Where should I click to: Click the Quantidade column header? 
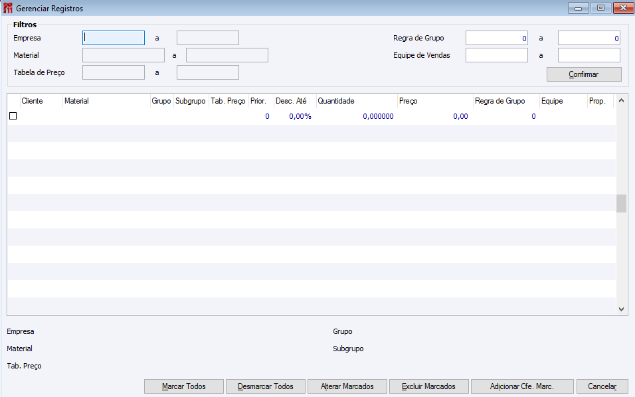[357, 101]
